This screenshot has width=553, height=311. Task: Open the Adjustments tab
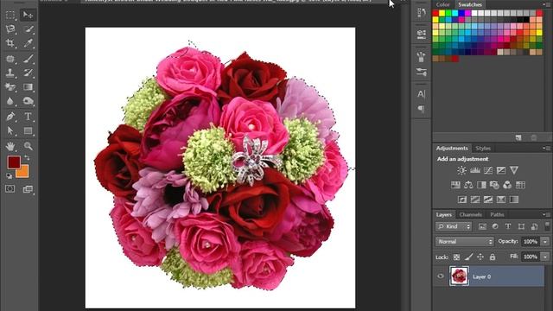(451, 148)
